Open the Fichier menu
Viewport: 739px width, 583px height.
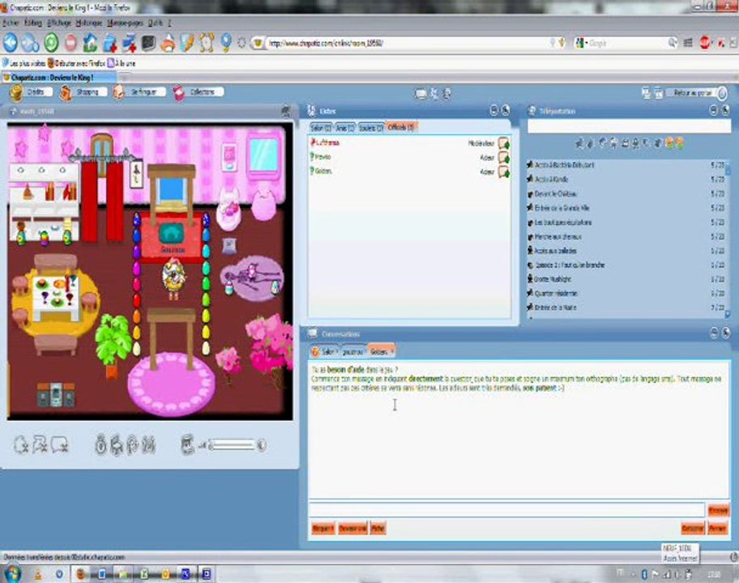pyautogui.click(x=11, y=23)
